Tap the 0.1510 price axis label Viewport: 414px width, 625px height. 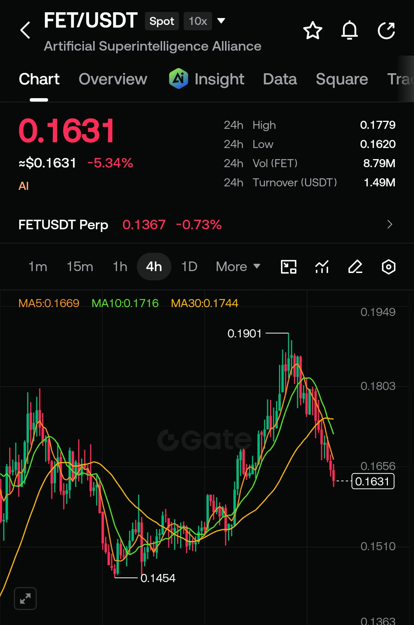pos(378,546)
